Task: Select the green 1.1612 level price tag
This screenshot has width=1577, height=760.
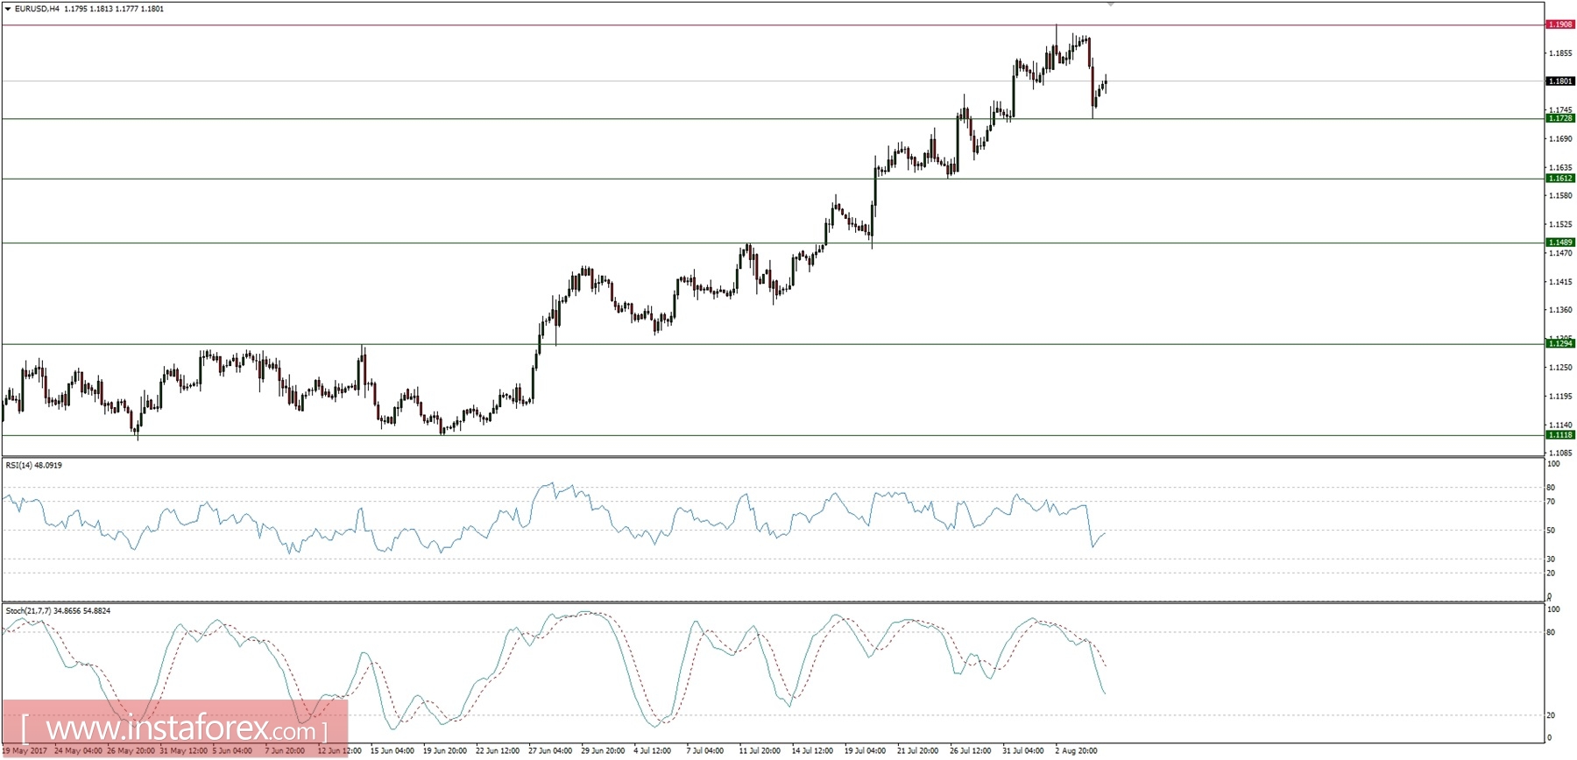Action: pos(1560,179)
